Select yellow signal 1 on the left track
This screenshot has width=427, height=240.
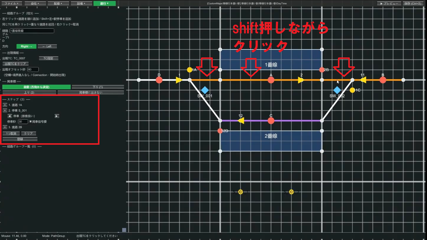[x=179, y=80]
